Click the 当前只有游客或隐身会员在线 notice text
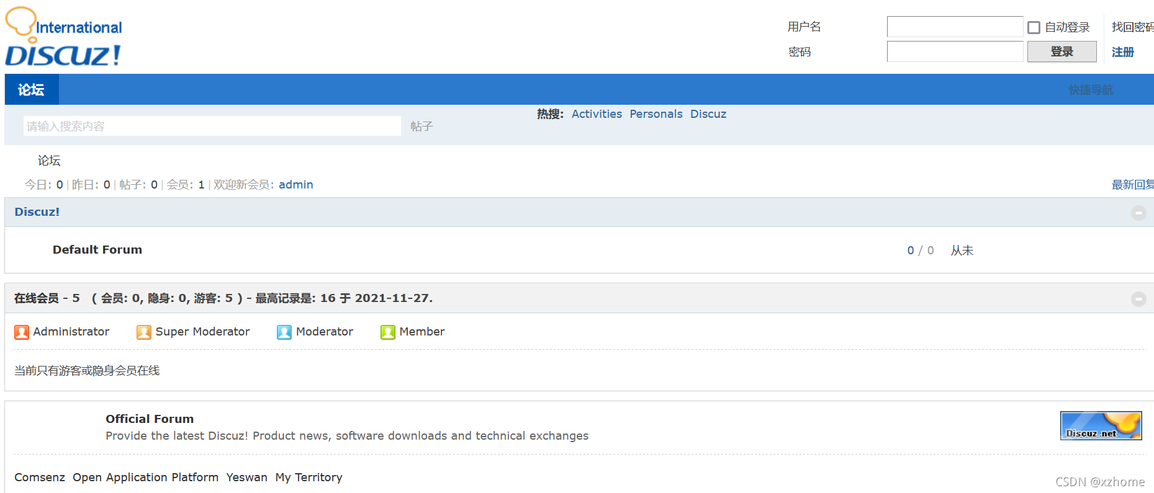Image resolution: width=1154 pixels, height=493 pixels. [x=87, y=371]
